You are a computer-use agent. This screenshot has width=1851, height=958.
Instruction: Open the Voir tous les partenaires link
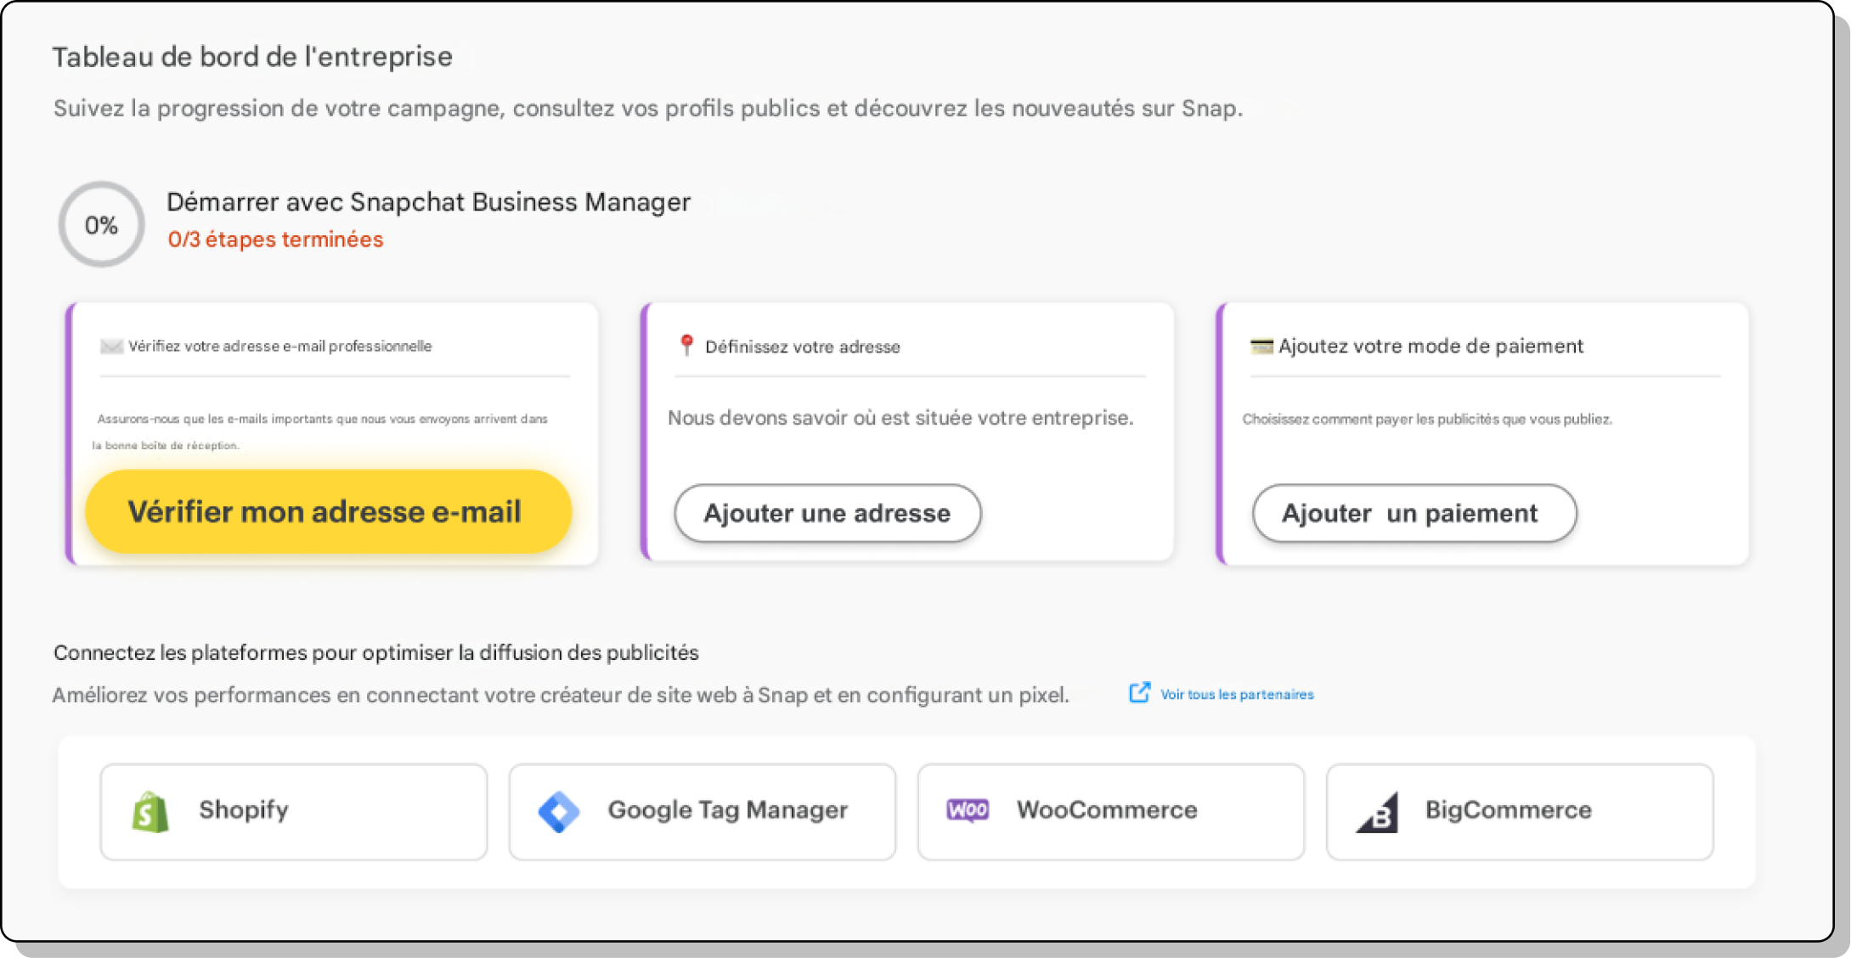(1237, 694)
